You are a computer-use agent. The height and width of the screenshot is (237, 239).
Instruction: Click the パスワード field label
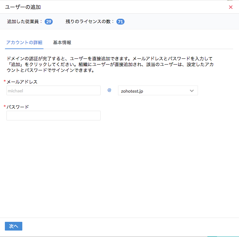18,107
